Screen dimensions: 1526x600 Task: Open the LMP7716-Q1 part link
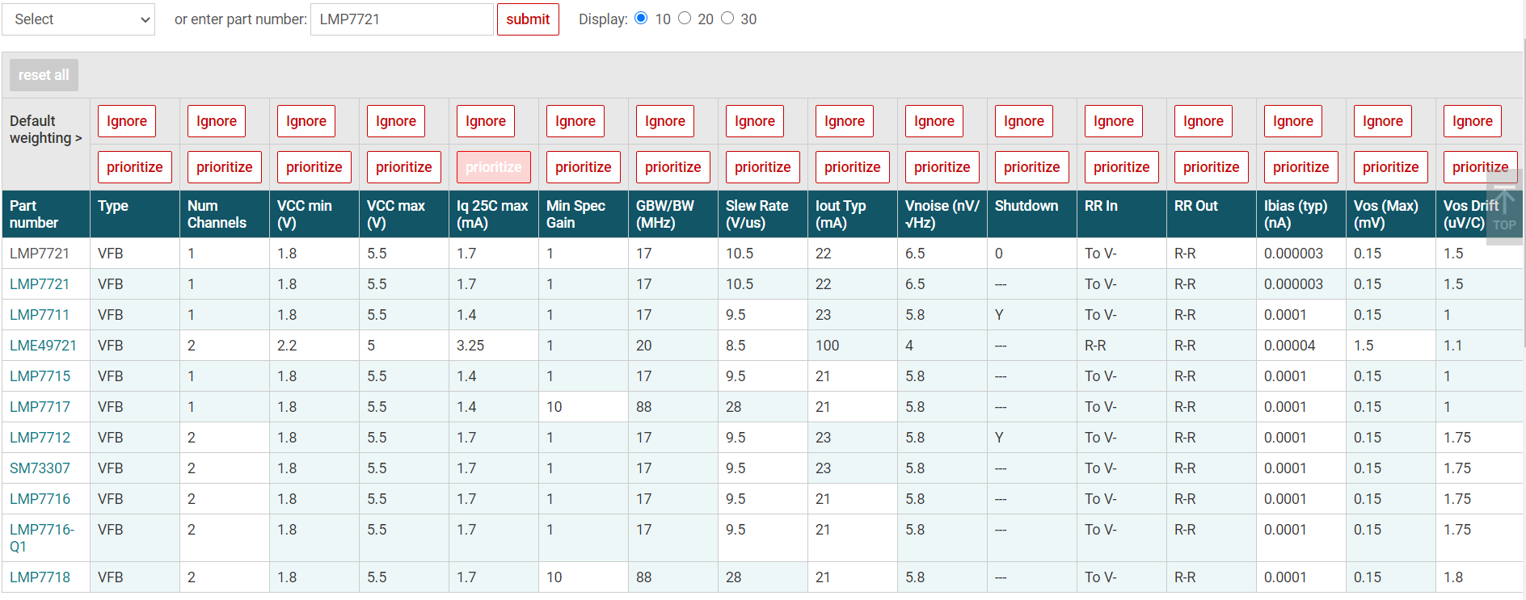pos(42,538)
